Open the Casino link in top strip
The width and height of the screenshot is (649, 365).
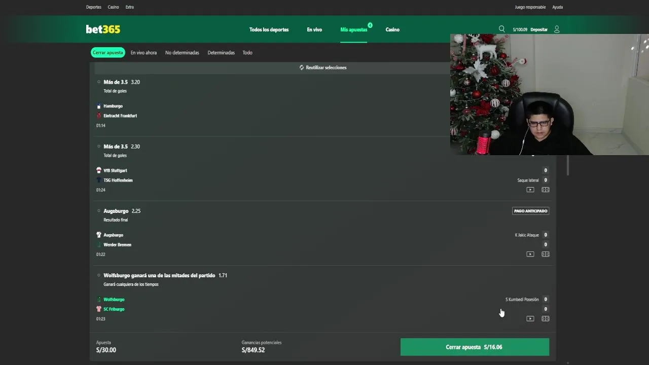click(114, 7)
